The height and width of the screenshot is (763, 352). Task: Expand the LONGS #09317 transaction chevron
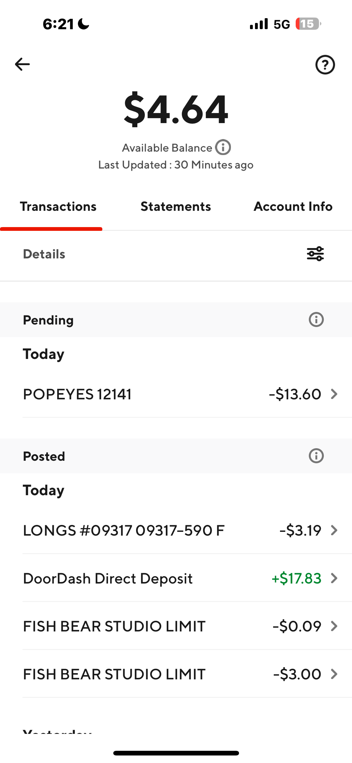click(x=334, y=530)
